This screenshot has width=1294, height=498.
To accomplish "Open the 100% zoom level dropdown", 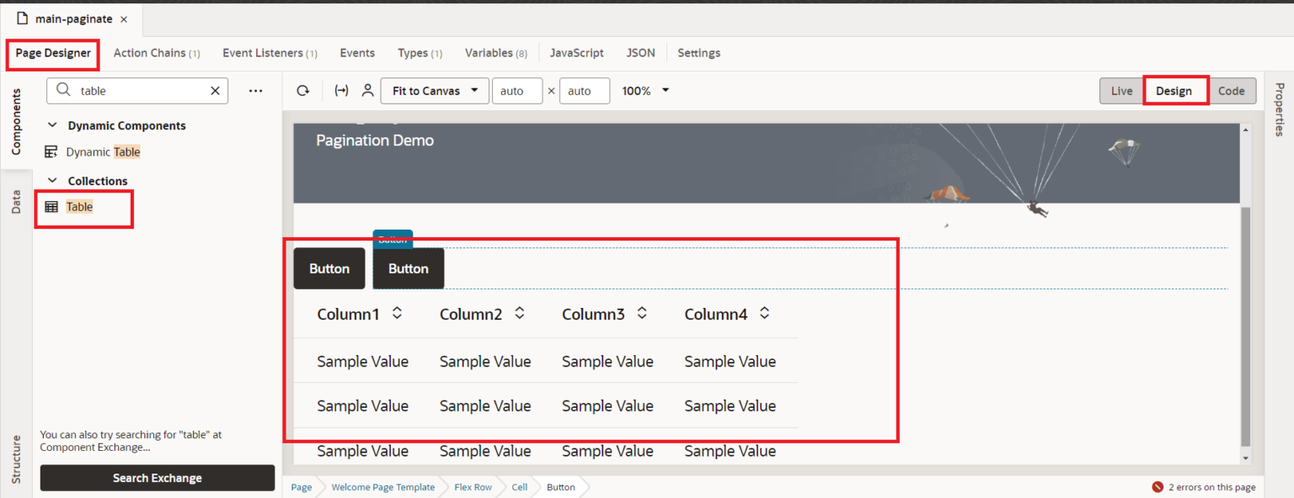I will click(x=644, y=90).
